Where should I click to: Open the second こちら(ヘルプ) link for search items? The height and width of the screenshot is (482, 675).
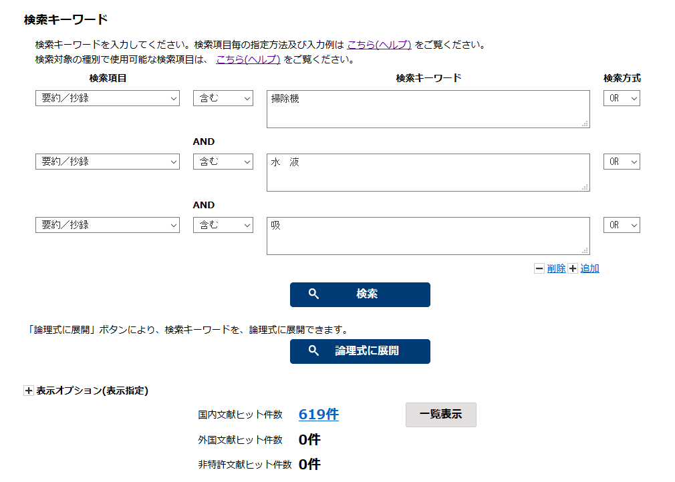tap(248, 59)
